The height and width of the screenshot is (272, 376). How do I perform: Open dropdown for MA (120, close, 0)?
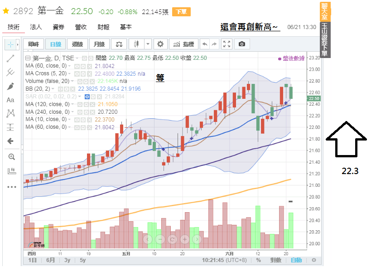pyautogui.click(x=72, y=104)
